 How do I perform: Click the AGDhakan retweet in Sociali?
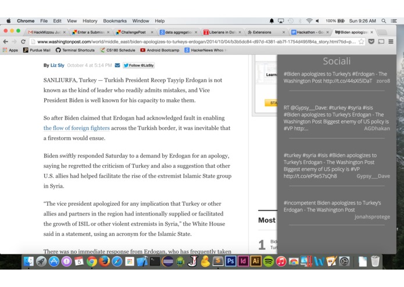[337, 118]
